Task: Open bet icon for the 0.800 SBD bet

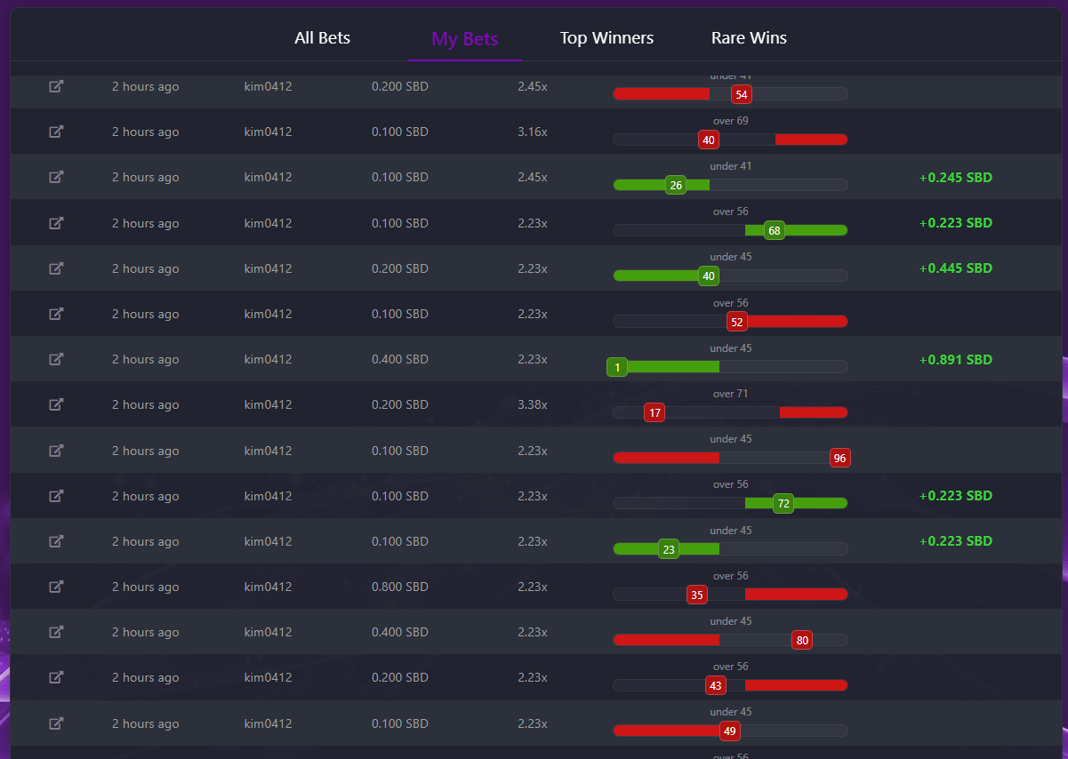Action: tap(56, 587)
